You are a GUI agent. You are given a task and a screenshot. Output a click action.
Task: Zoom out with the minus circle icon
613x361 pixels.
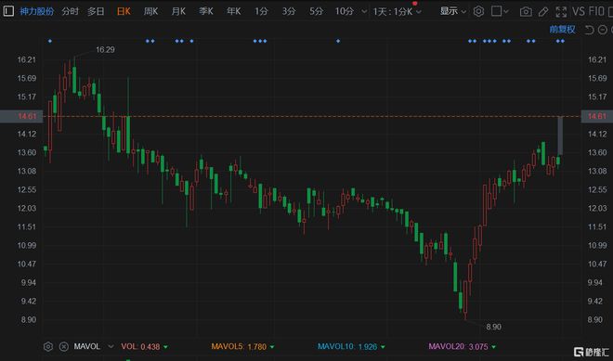[x=603, y=30]
